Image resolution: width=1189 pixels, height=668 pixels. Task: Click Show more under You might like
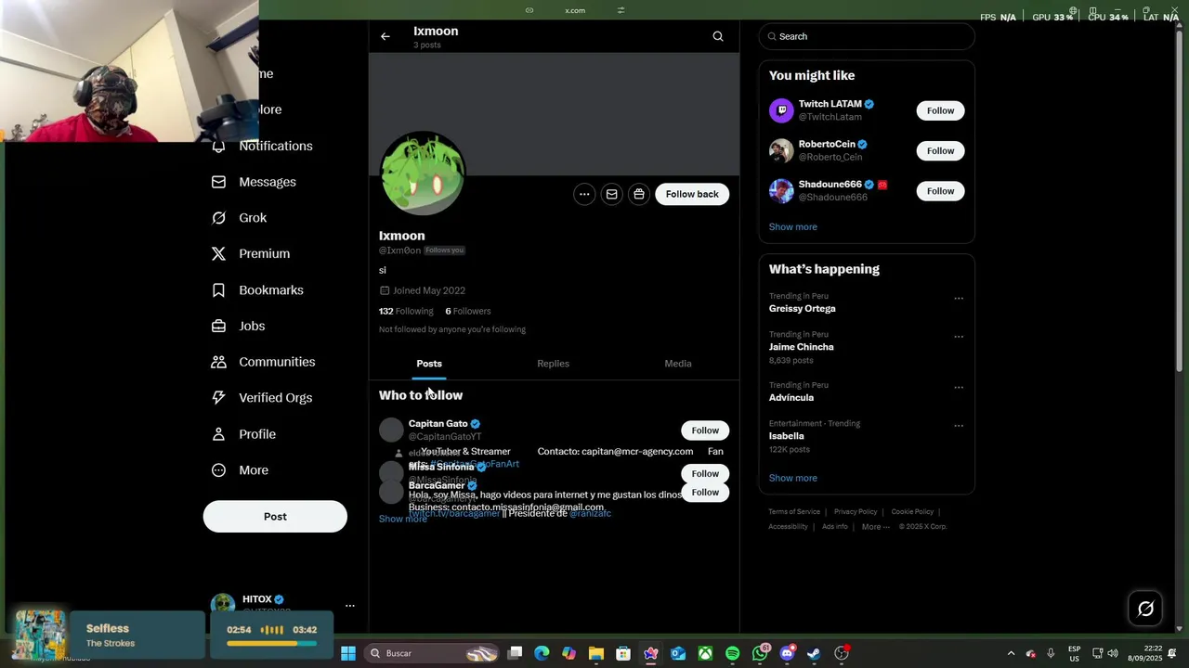tap(793, 227)
